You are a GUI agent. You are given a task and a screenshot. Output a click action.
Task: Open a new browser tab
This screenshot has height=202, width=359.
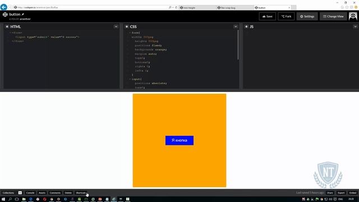[x=294, y=7]
